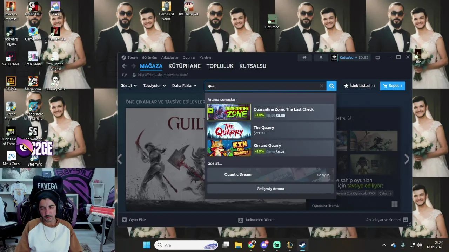
Task: Expand the Tavsiyeler dropdown
Action: [x=154, y=86]
